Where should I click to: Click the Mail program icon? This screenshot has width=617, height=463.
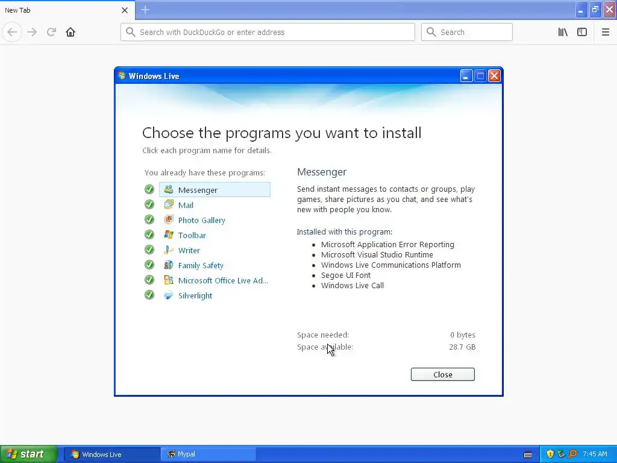[x=169, y=204]
